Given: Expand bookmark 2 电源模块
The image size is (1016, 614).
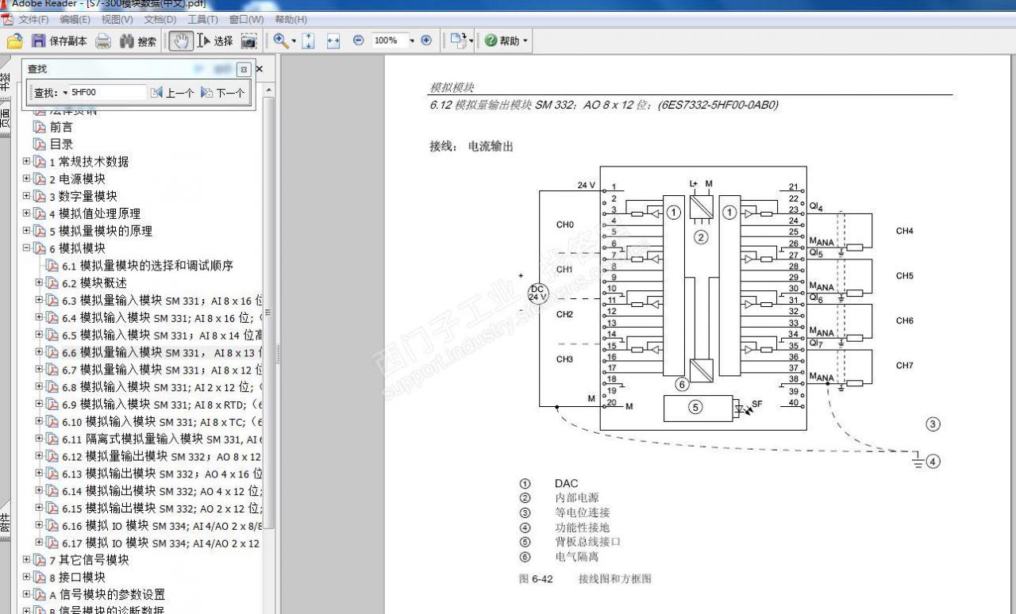Looking at the screenshot, I should pos(26,178).
